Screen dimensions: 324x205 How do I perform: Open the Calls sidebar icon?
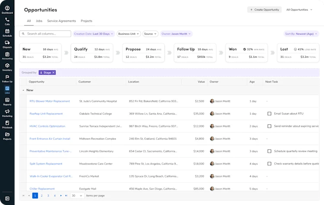7,20
